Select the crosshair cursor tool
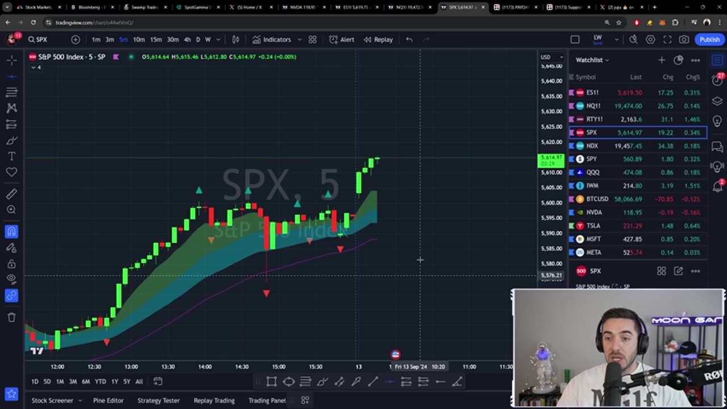727x409 pixels. pyautogui.click(x=11, y=60)
